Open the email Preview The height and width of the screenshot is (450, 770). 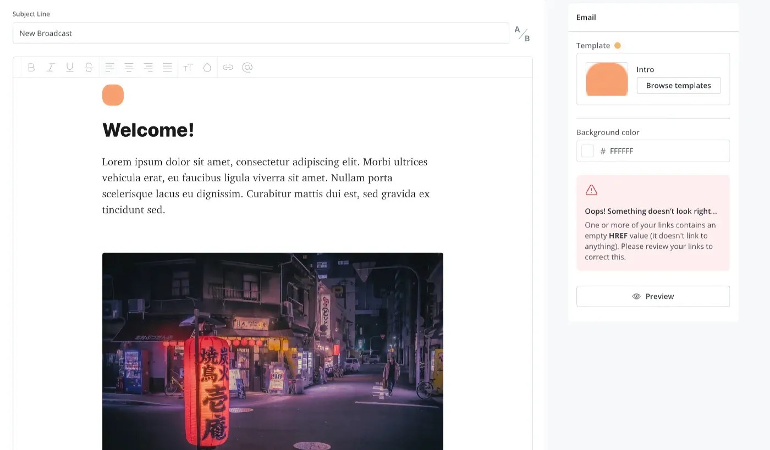coord(653,296)
